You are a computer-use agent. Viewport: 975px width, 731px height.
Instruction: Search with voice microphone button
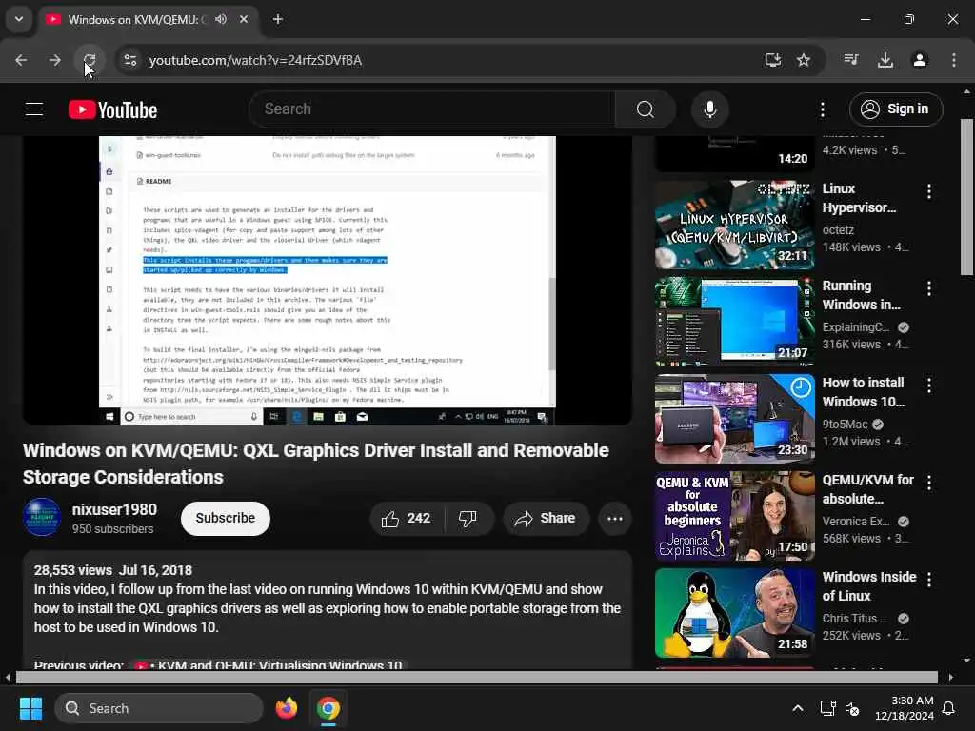(x=709, y=109)
